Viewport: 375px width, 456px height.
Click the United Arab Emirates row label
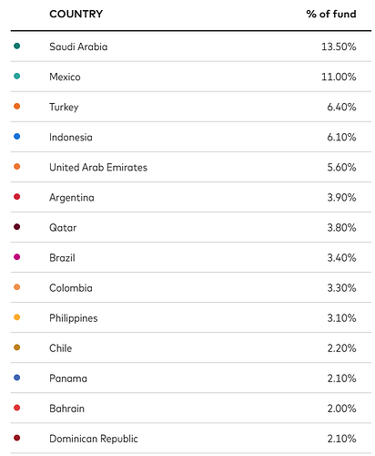pos(98,168)
